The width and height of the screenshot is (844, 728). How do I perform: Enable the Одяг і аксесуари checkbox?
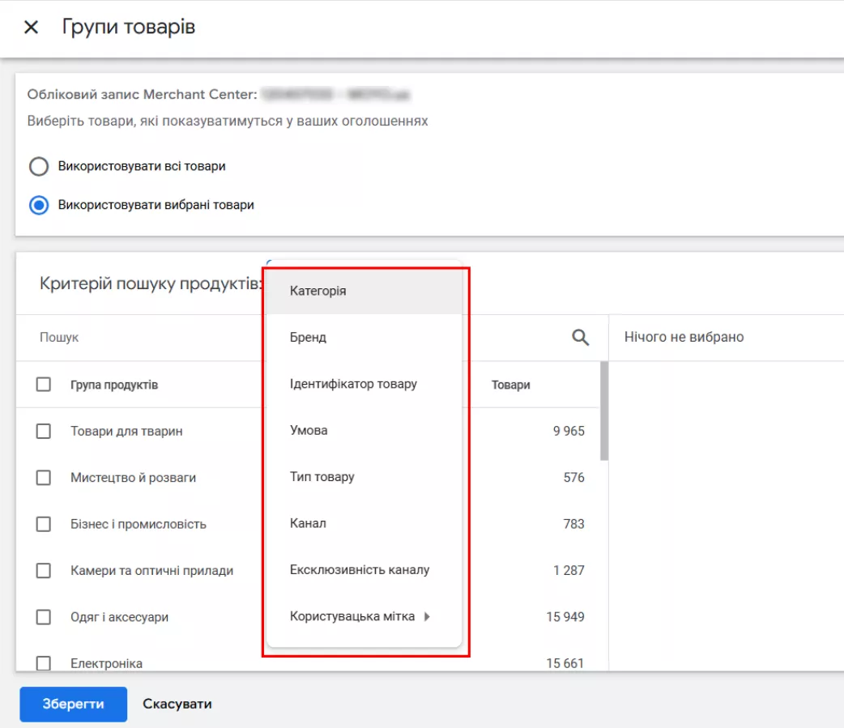pyautogui.click(x=44, y=617)
